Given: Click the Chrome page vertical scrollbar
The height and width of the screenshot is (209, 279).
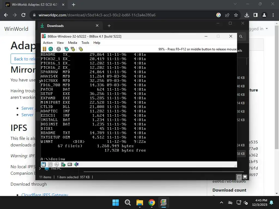Looking at the screenshot, I should point(277,87).
